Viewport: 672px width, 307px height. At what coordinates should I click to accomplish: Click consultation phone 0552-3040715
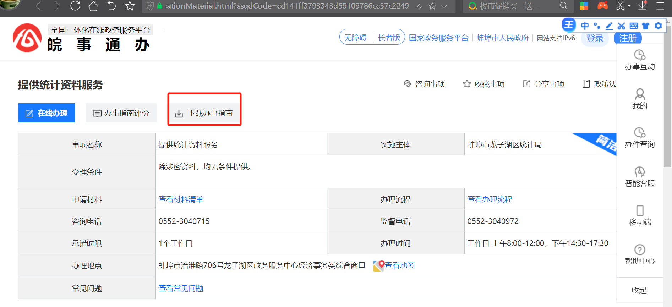tap(184, 221)
